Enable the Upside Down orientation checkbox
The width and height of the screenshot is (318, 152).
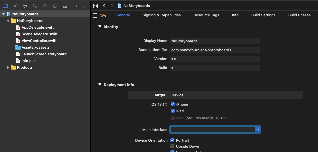[x=172, y=146]
